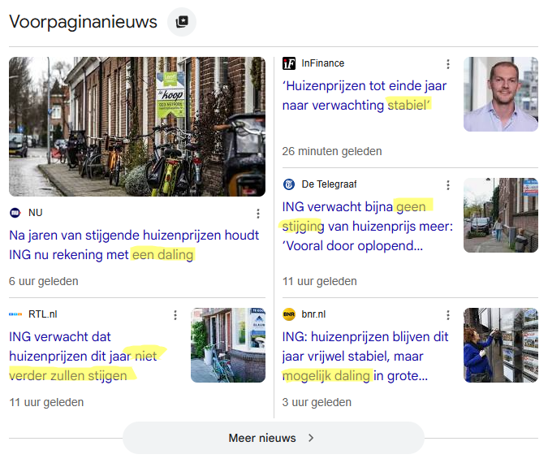Click the arrow chevron in Meer nieuws
The width and height of the screenshot is (548, 476).
311,438
